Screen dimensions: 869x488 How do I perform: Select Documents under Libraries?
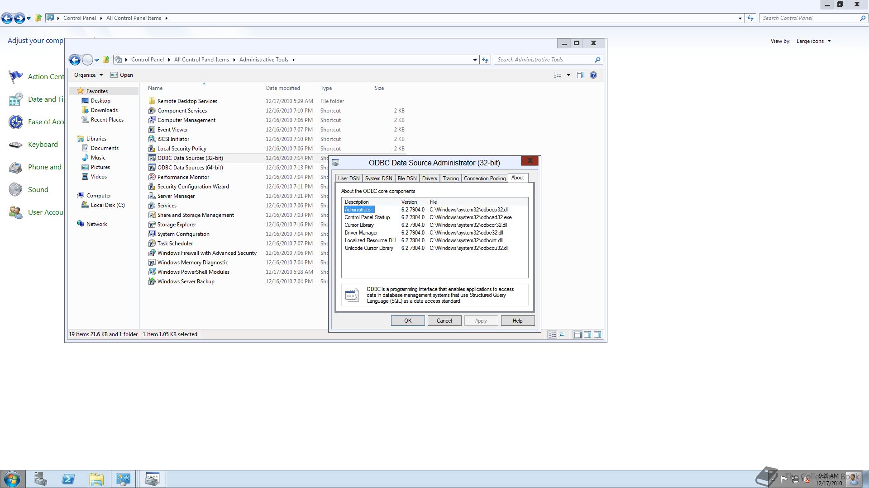tap(105, 148)
